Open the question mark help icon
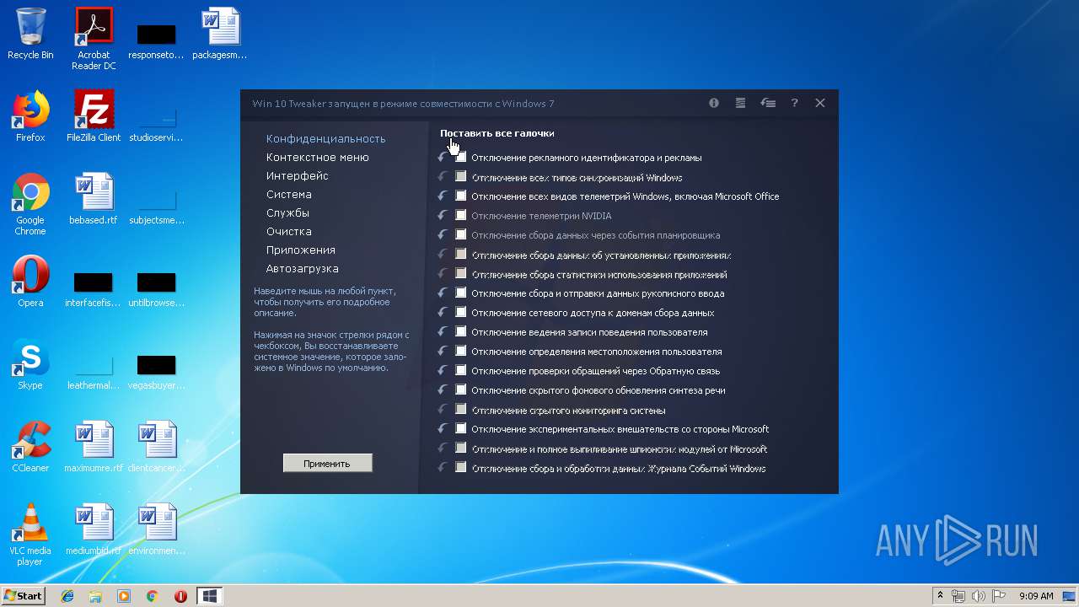This screenshot has width=1079, height=607. (794, 103)
